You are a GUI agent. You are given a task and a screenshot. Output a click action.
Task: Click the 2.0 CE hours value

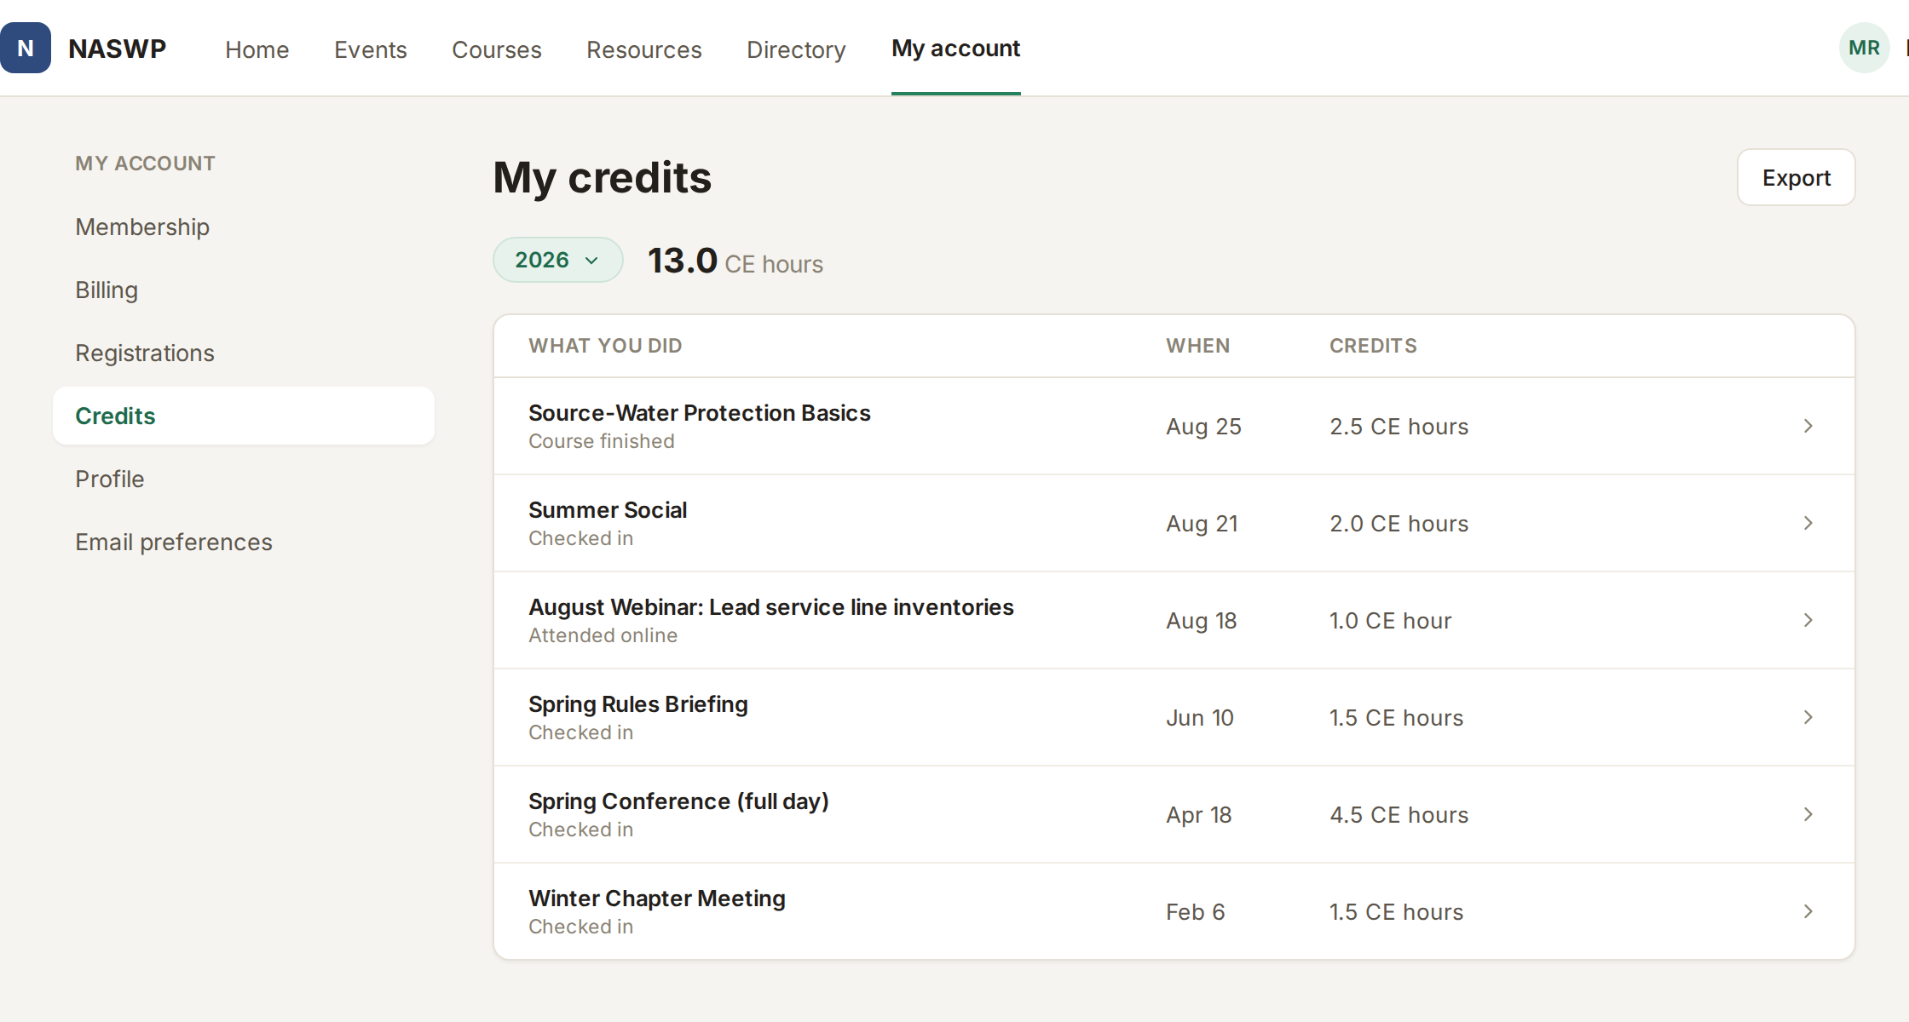[x=1399, y=523]
